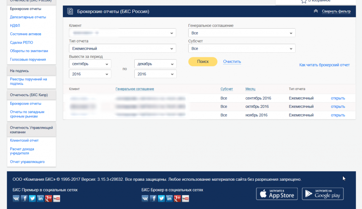Viewport: 362px width, 209px height.
Task: Open start year dropdown under сентябрь
Action: click(x=90, y=74)
